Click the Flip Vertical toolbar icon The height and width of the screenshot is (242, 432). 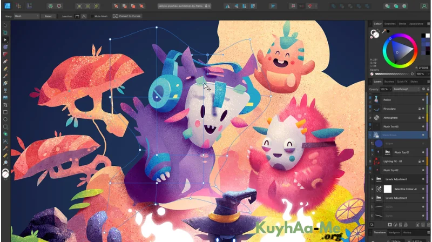coord(236,6)
